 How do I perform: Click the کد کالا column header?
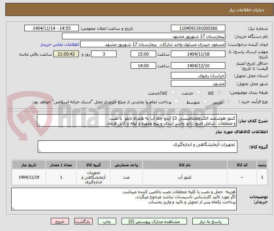pyautogui.click(x=242, y=165)
